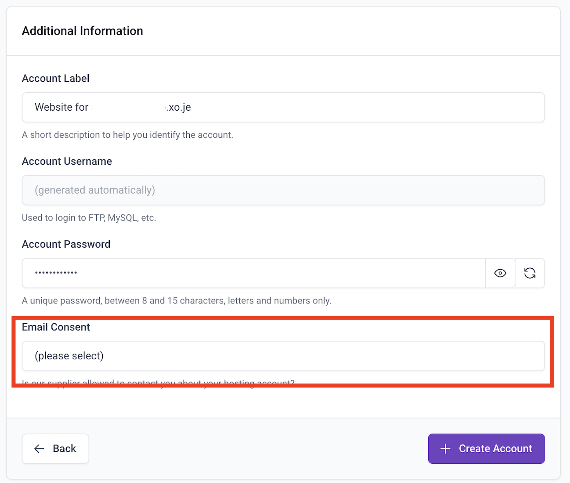570x483 pixels.
Task: Click the 'A short description' helper text
Action: (127, 135)
